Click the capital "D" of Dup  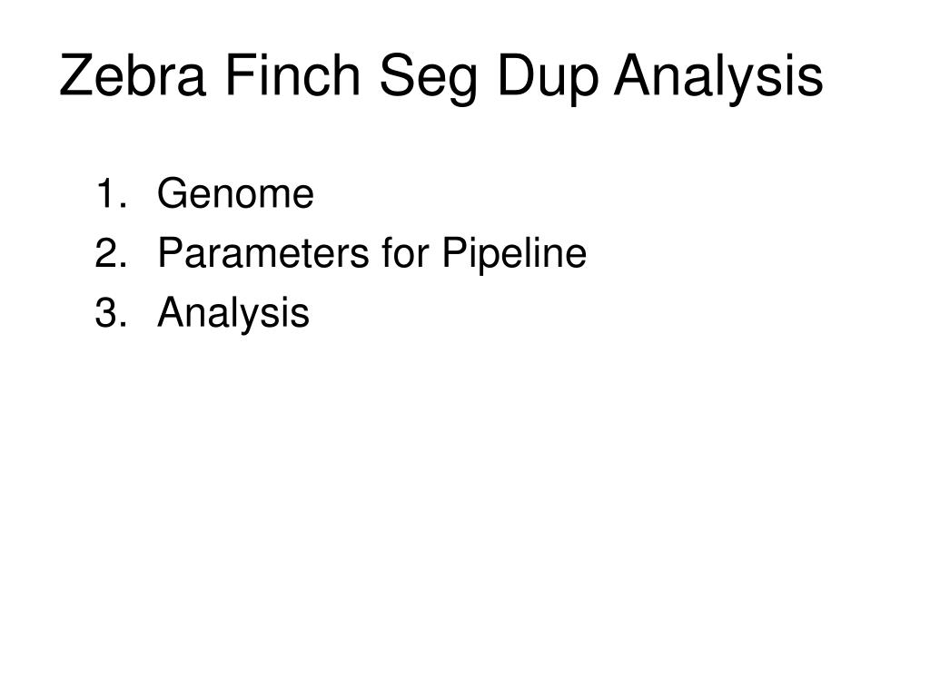pos(517,74)
